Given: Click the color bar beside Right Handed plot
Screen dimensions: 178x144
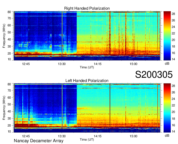Looking at the screenshot, I should pos(167,36).
